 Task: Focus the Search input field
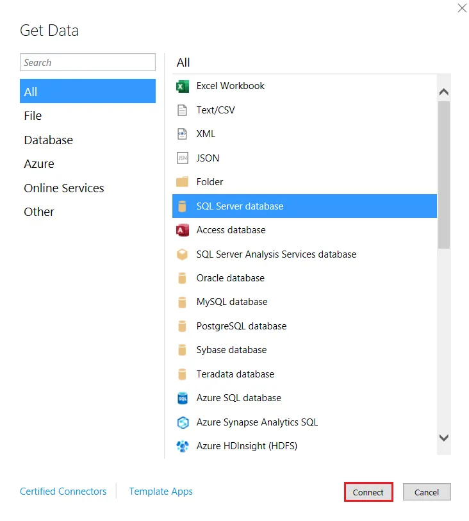click(88, 62)
